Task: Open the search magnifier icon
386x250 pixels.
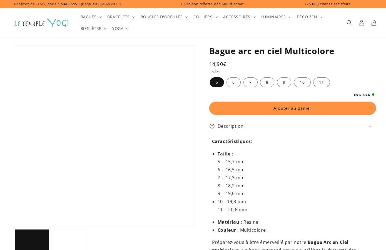Action: coord(349,23)
